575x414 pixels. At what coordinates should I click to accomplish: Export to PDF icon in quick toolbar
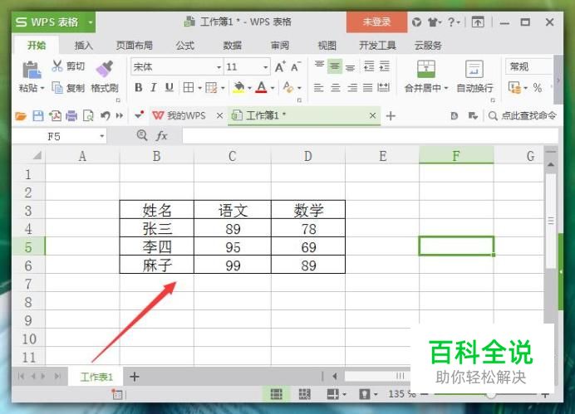[x=55, y=116]
